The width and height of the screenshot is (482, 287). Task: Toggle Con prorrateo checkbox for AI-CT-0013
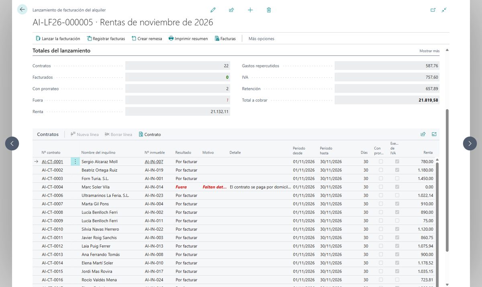pos(381,254)
